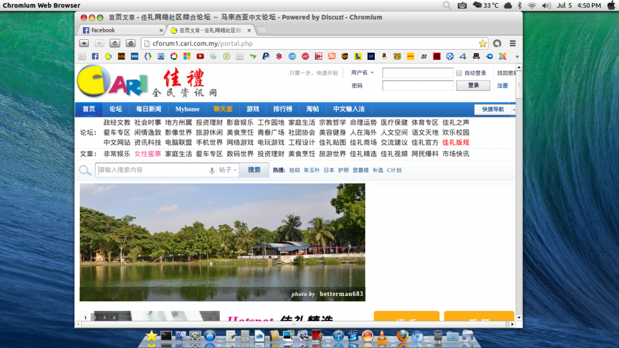Click the 请输入搜索内容 search input field
The width and height of the screenshot is (619, 348).
click(151, 171)
